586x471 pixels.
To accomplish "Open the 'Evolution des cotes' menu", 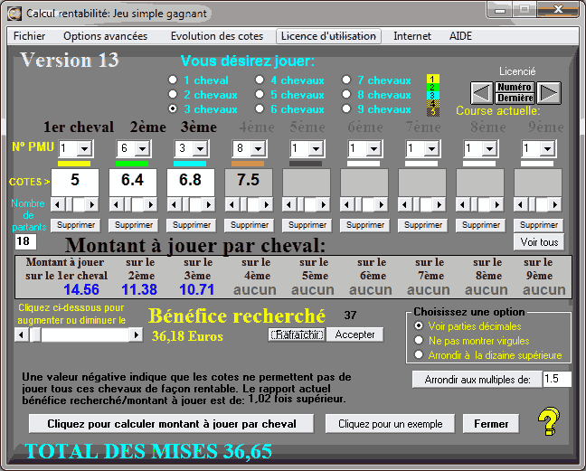I will (217, 36).
